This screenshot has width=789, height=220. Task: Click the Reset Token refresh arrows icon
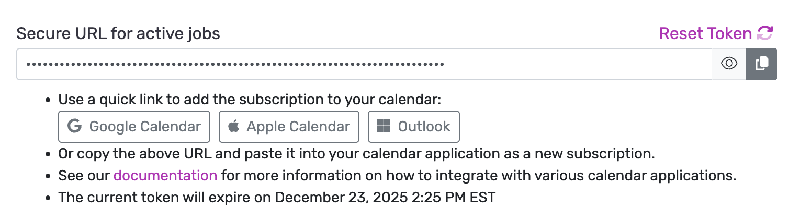(765, 33)
